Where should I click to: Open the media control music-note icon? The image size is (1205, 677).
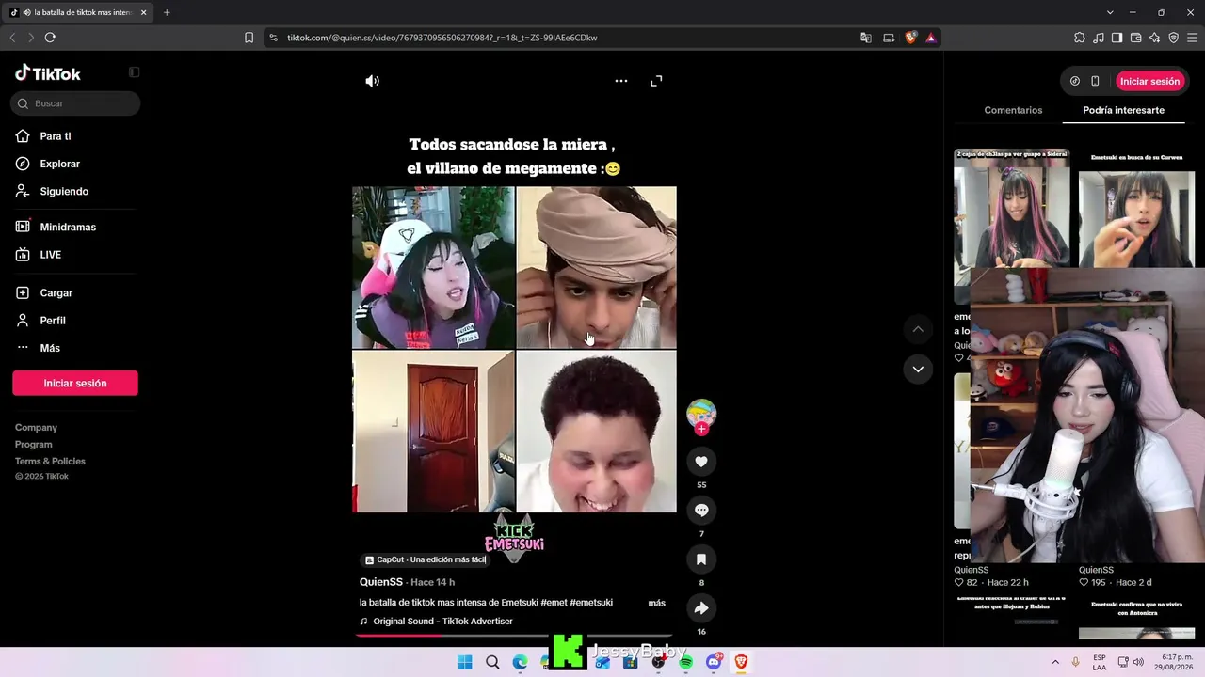click(x=1099, y=38)
